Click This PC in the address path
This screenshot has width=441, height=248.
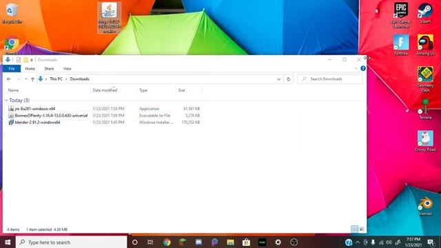tap(56, 79)
